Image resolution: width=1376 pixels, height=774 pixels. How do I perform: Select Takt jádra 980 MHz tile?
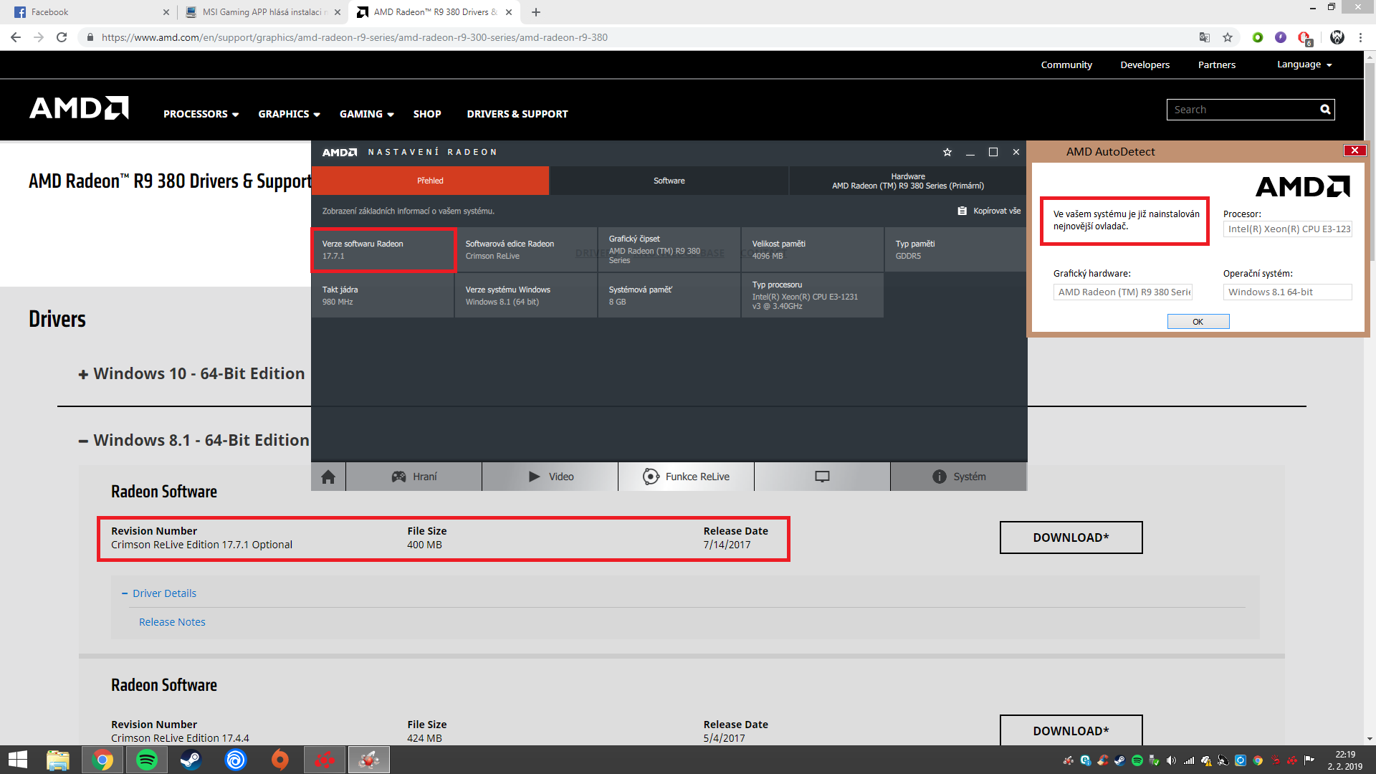coord(383,295)
